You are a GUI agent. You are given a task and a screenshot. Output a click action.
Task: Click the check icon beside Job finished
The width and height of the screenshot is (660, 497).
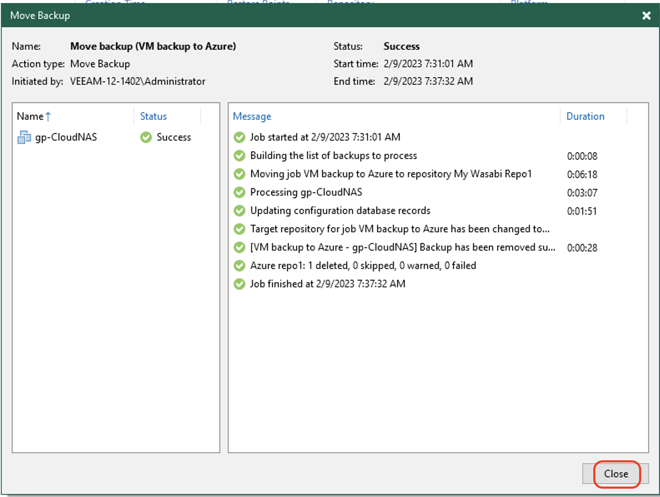point(239,284)
